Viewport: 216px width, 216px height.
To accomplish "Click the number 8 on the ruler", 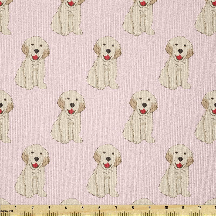I will coord(133,208).
